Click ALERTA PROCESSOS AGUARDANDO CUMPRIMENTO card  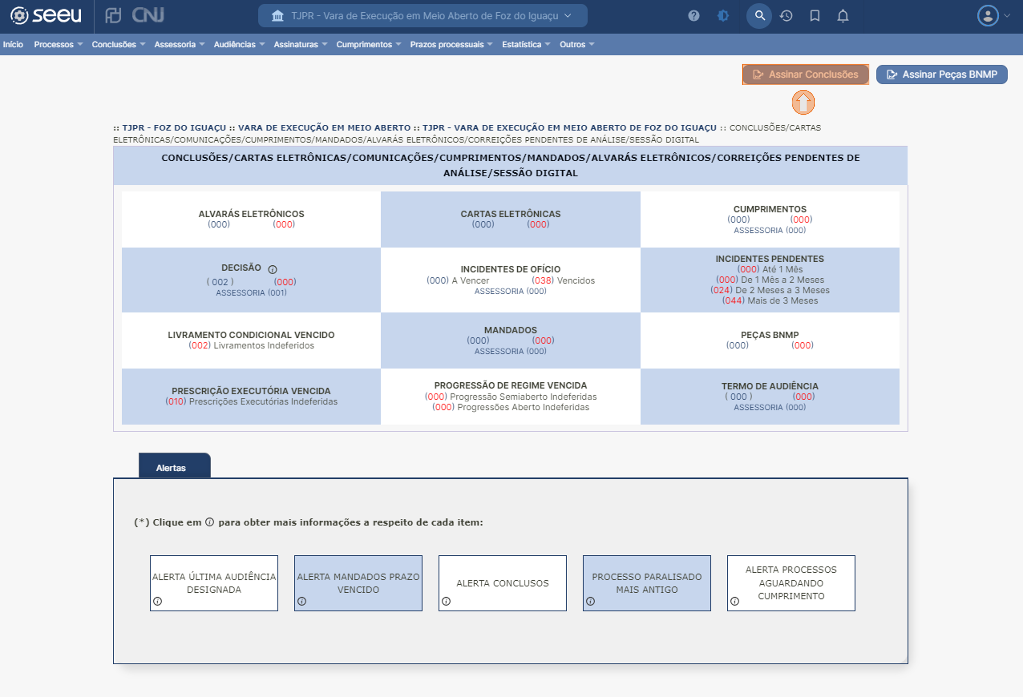tap(791, 583)
